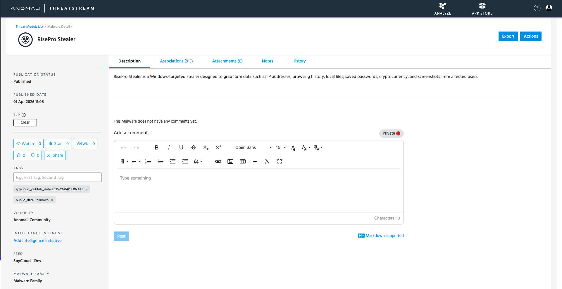Go back to Threat Models List

click(30, 27)
